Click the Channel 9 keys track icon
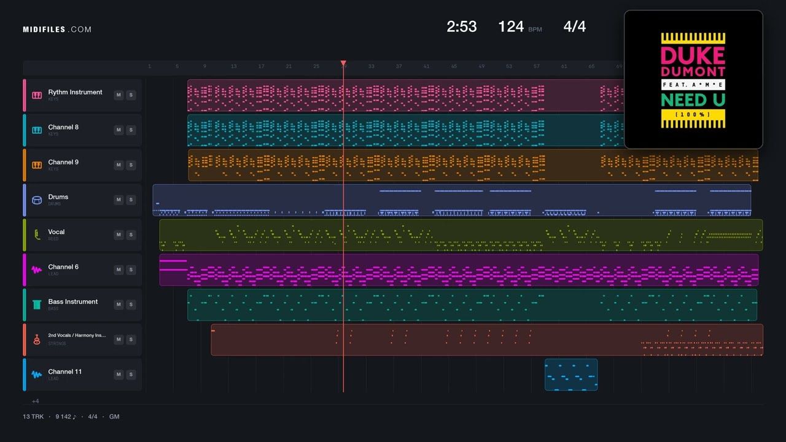 tap(37, 165)
